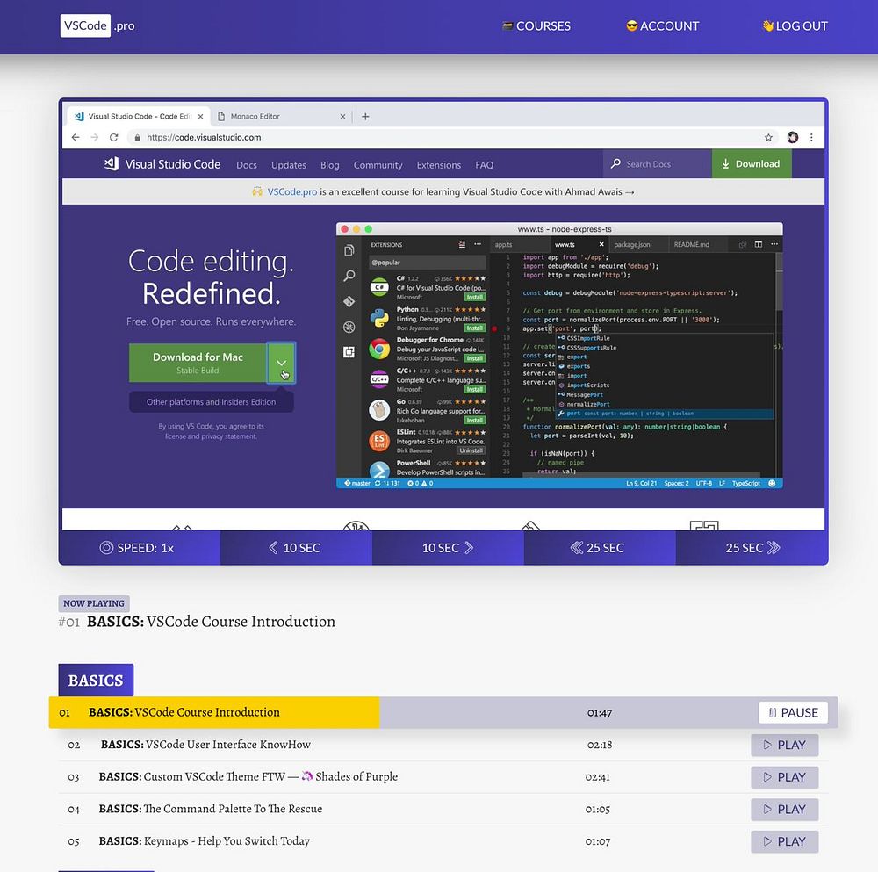Skip forward 25 seconds

click(x=752, y=548)
